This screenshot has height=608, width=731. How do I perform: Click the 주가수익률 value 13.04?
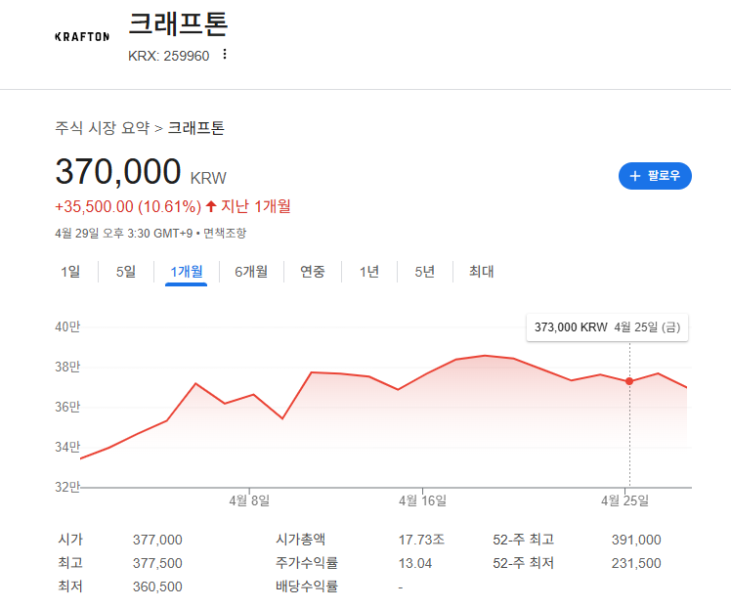[415, 563]
